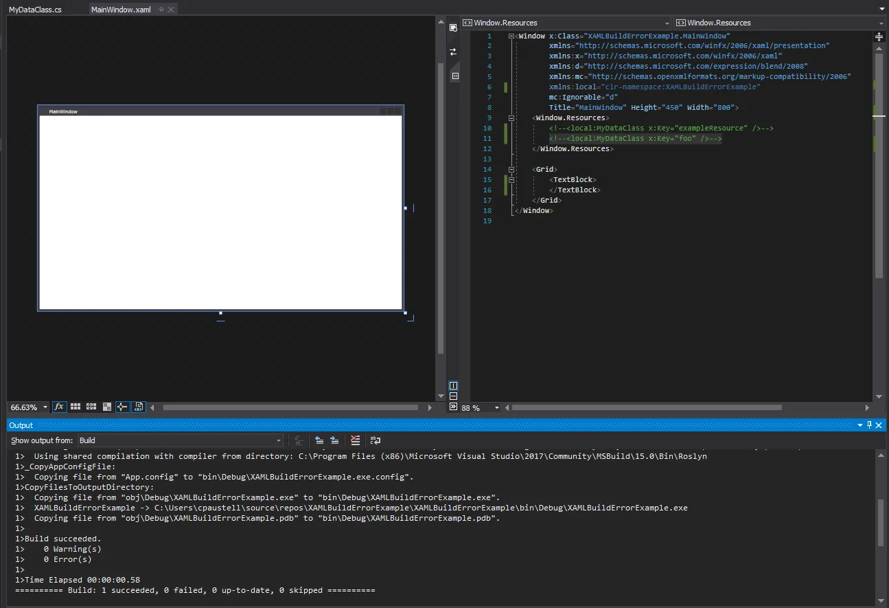Click the designer horizontal scrollbar
The image size is (889, 608).
coord(290,407)
